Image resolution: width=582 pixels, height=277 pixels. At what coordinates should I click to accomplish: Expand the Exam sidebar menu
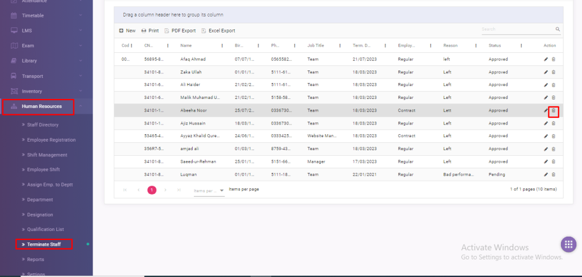80,46
